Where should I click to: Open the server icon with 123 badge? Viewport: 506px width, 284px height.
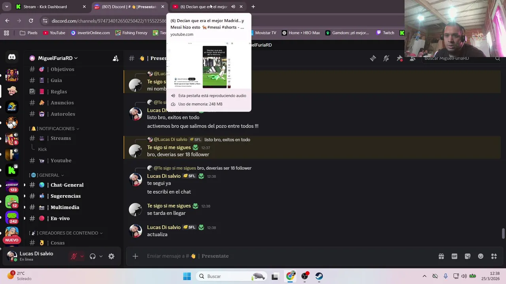12,186
